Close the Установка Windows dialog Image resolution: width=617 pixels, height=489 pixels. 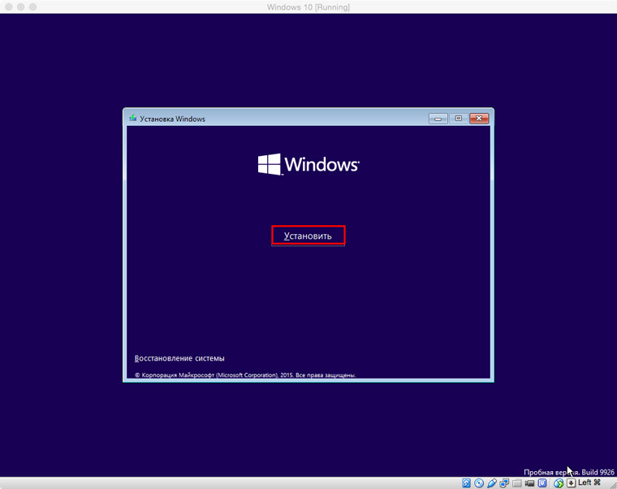479,119
